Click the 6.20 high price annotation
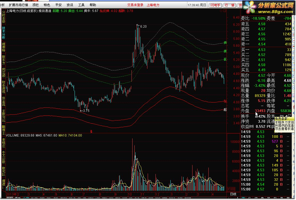296x200 pixels. point(143,27)
